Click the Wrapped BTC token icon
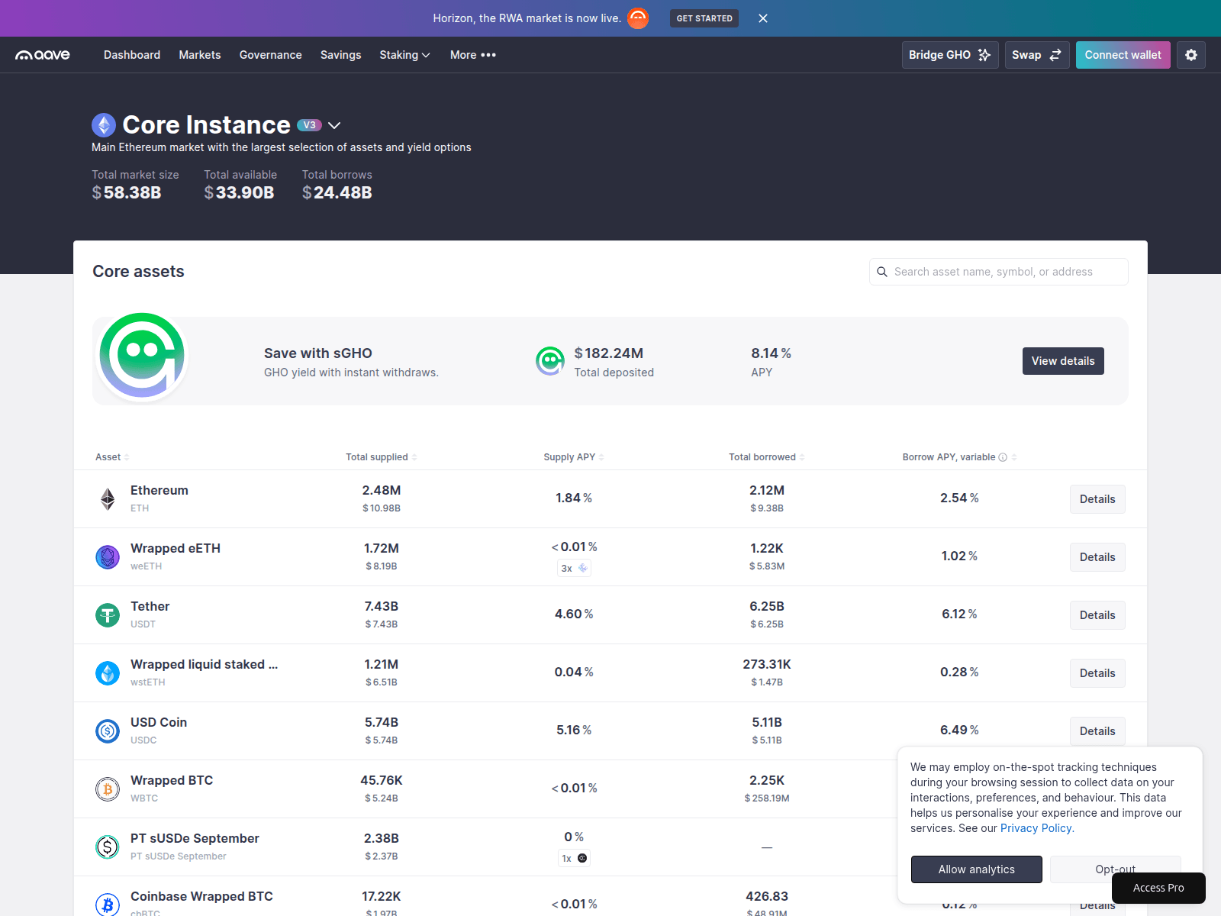 (108, 789)
